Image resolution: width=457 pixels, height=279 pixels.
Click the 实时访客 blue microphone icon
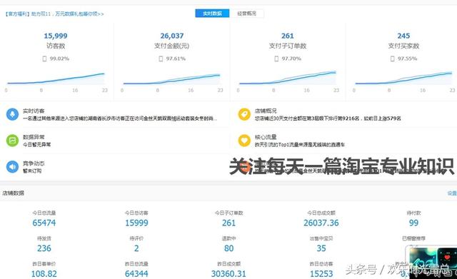coord(12,114)
